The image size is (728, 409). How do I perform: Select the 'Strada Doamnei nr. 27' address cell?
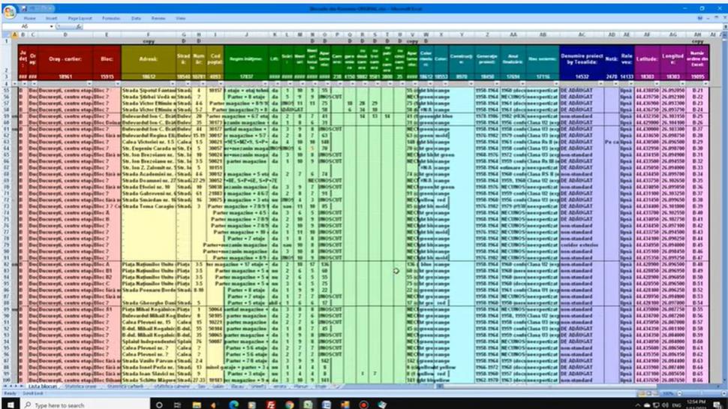point(149,181)
